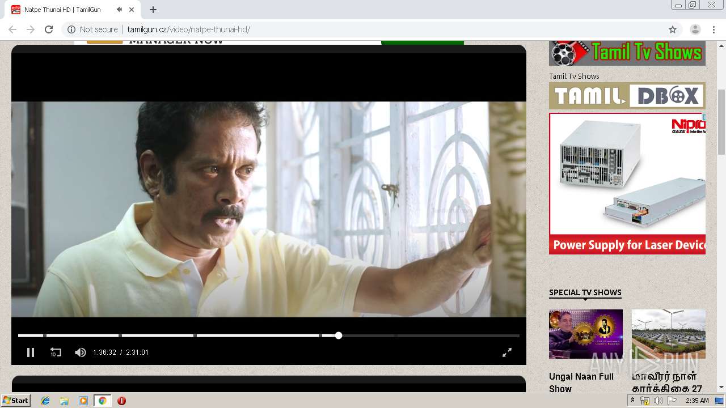Click the address bar URL
Viewport: 726px width, 408px height.
(188, 29)
